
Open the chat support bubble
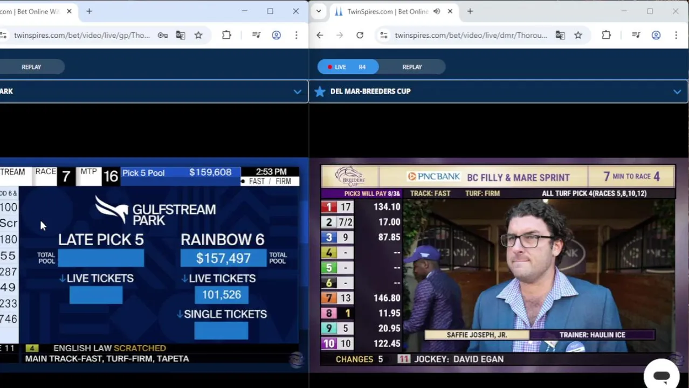tap(662, 376)
